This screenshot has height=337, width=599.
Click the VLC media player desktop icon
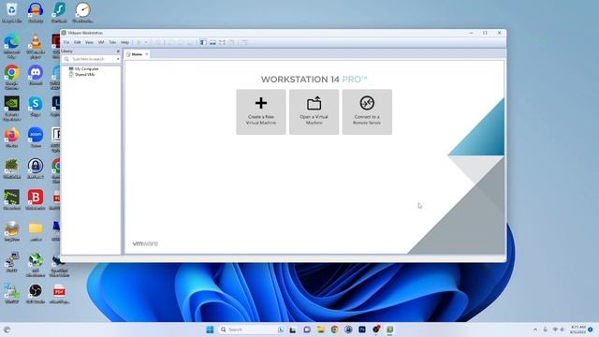pos(36,47)
